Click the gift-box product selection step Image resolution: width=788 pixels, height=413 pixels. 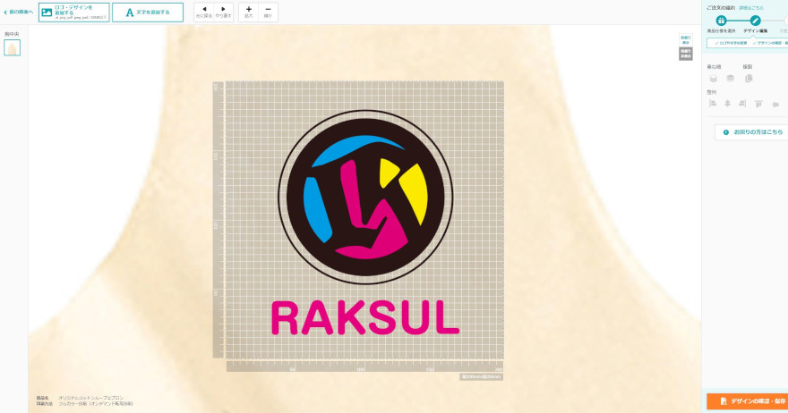(721, 21)
